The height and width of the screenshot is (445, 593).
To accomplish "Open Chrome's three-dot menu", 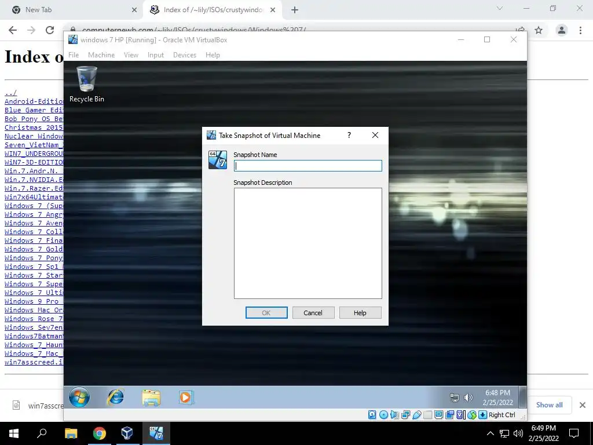I will [x=580, y=30].
